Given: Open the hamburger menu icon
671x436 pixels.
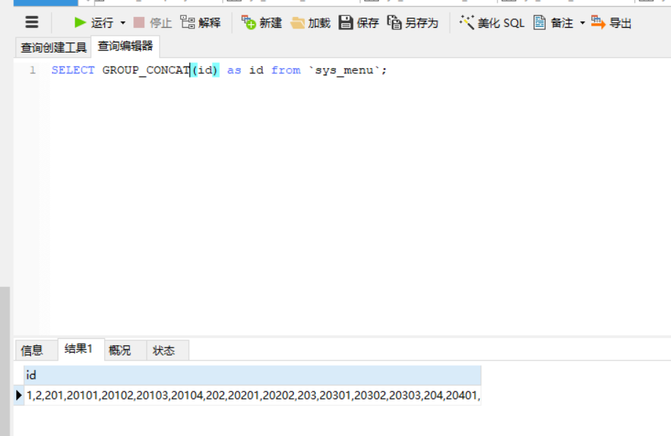Looking at the screenshot, I should point(31,22).
